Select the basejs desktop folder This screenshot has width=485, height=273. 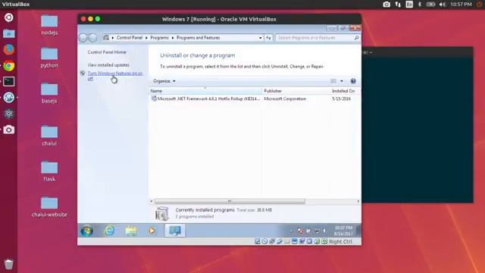click(x=49, y=93)
